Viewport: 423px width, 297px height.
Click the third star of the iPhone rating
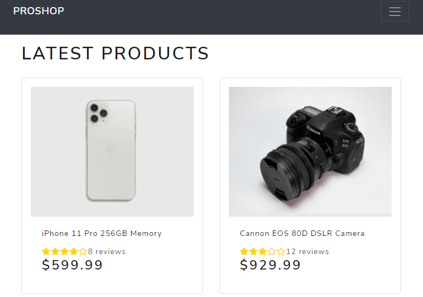click(64, 251)
